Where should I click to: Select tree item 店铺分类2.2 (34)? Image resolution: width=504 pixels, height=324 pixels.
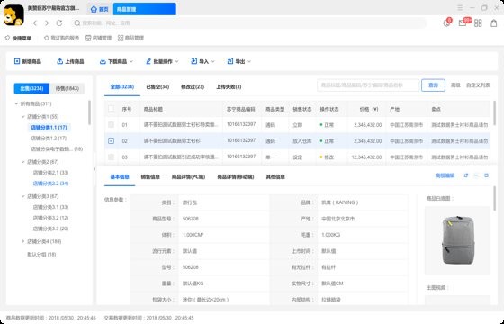[x=50, y=184]
